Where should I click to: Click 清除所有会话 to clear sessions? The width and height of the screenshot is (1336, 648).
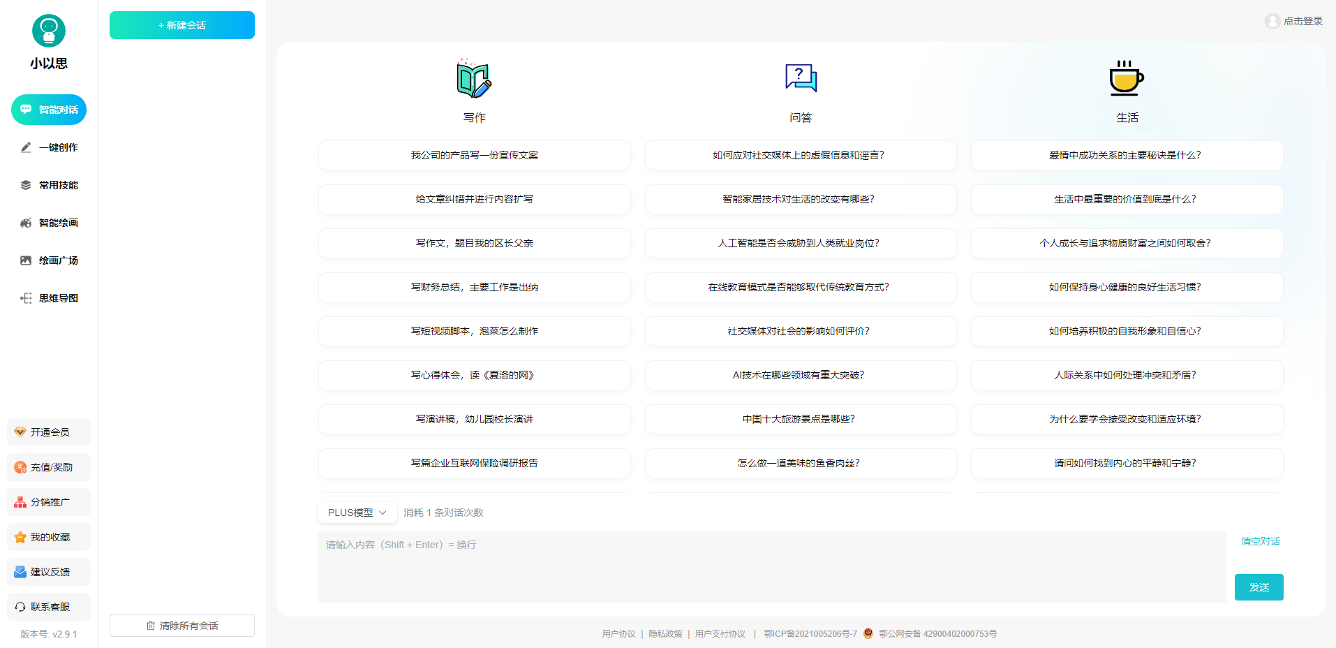[x=181, y=626]
